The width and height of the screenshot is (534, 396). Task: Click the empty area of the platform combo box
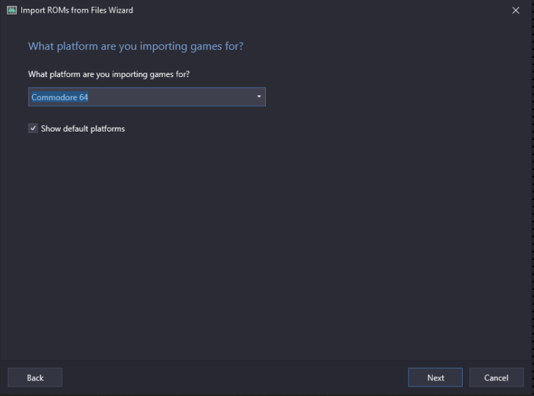coord(170,97)
